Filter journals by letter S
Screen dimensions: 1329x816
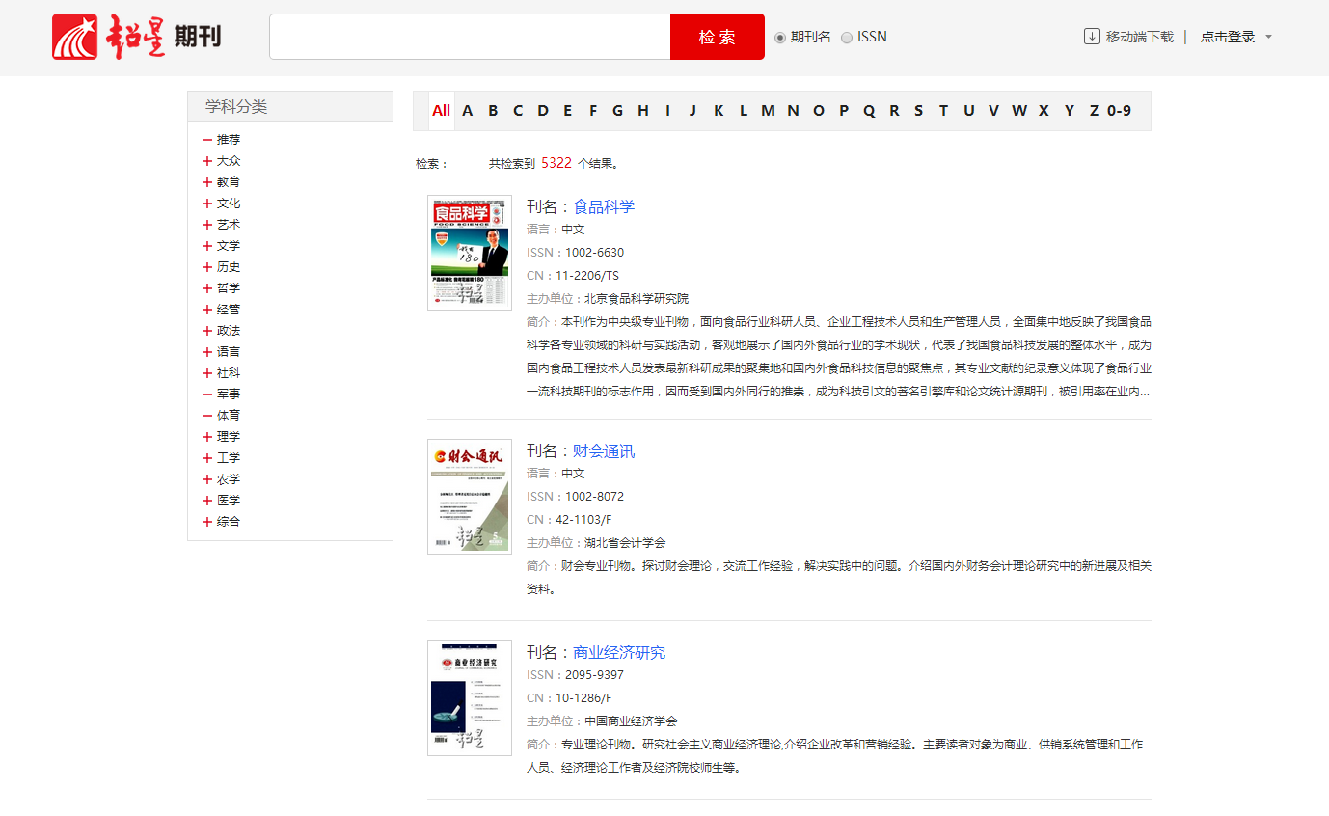coord(918,111)
